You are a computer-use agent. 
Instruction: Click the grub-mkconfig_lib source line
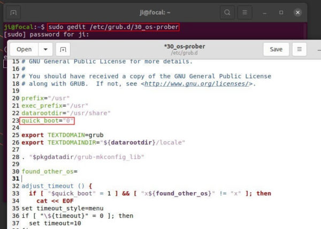click(83, 157)
